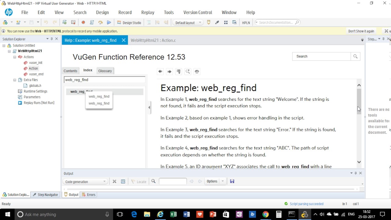Collapse the help navigation pane arrow
This screenshot has height=220, width=391.
coord(149,107)
